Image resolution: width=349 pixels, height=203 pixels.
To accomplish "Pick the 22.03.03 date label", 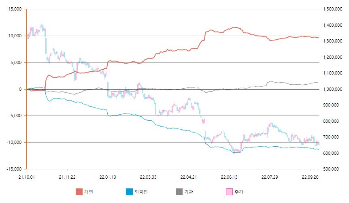I will pyautogui.click(x=148, y=176).
